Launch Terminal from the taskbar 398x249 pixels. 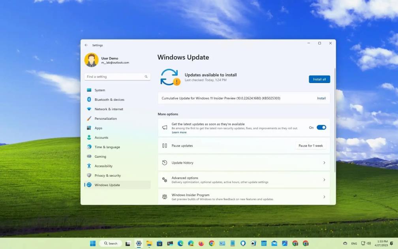point(170,243)
